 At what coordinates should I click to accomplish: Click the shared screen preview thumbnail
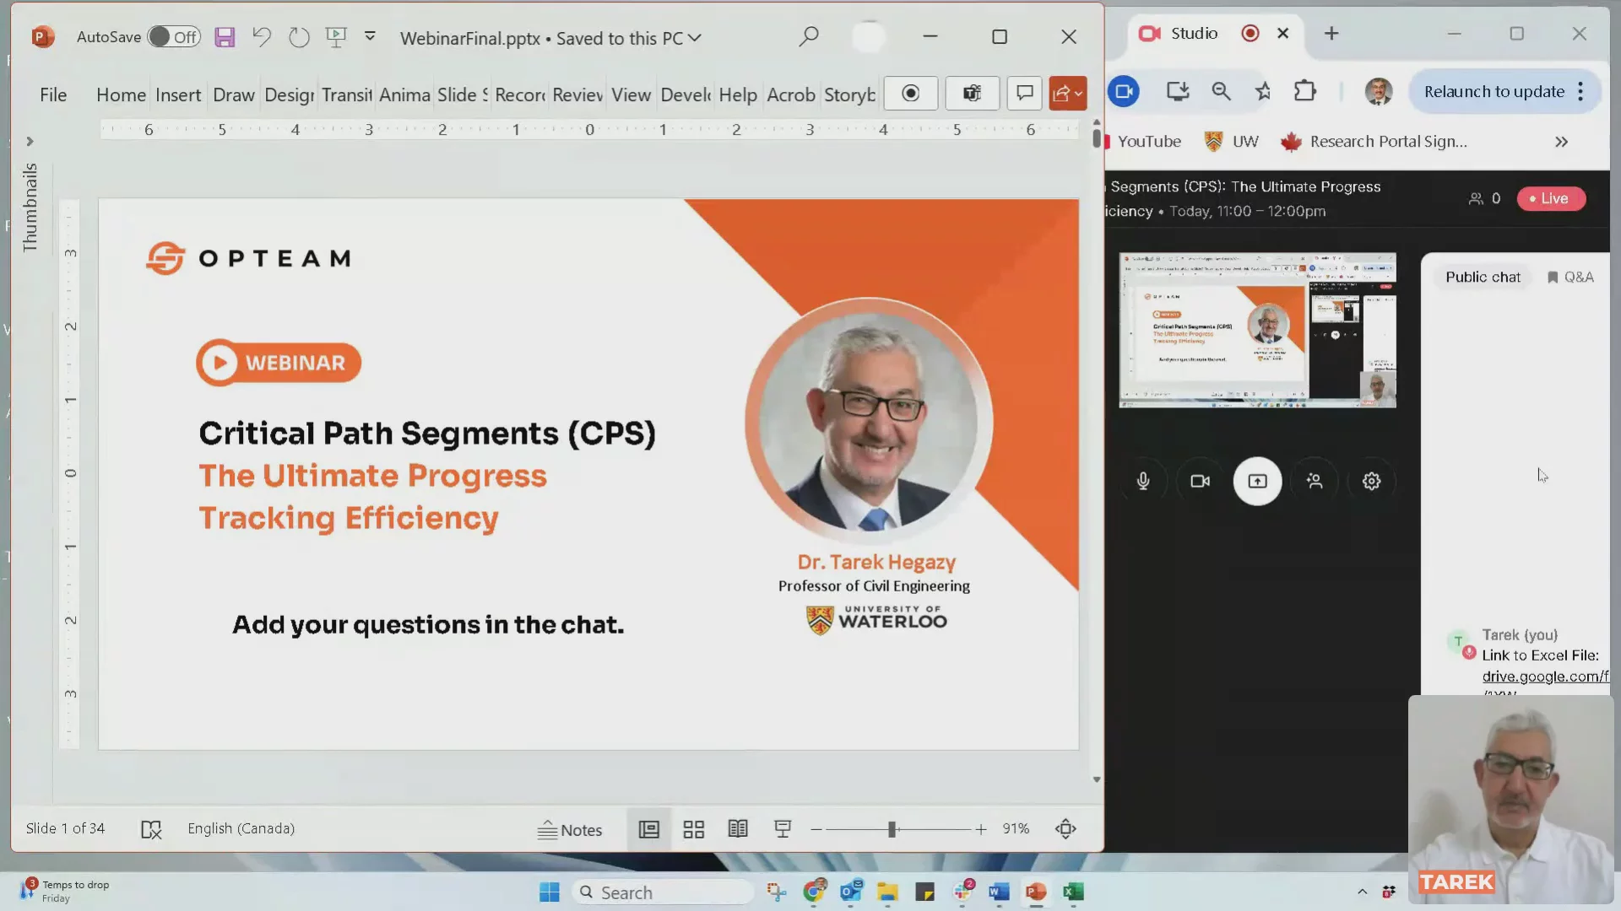coord(1257,330)
